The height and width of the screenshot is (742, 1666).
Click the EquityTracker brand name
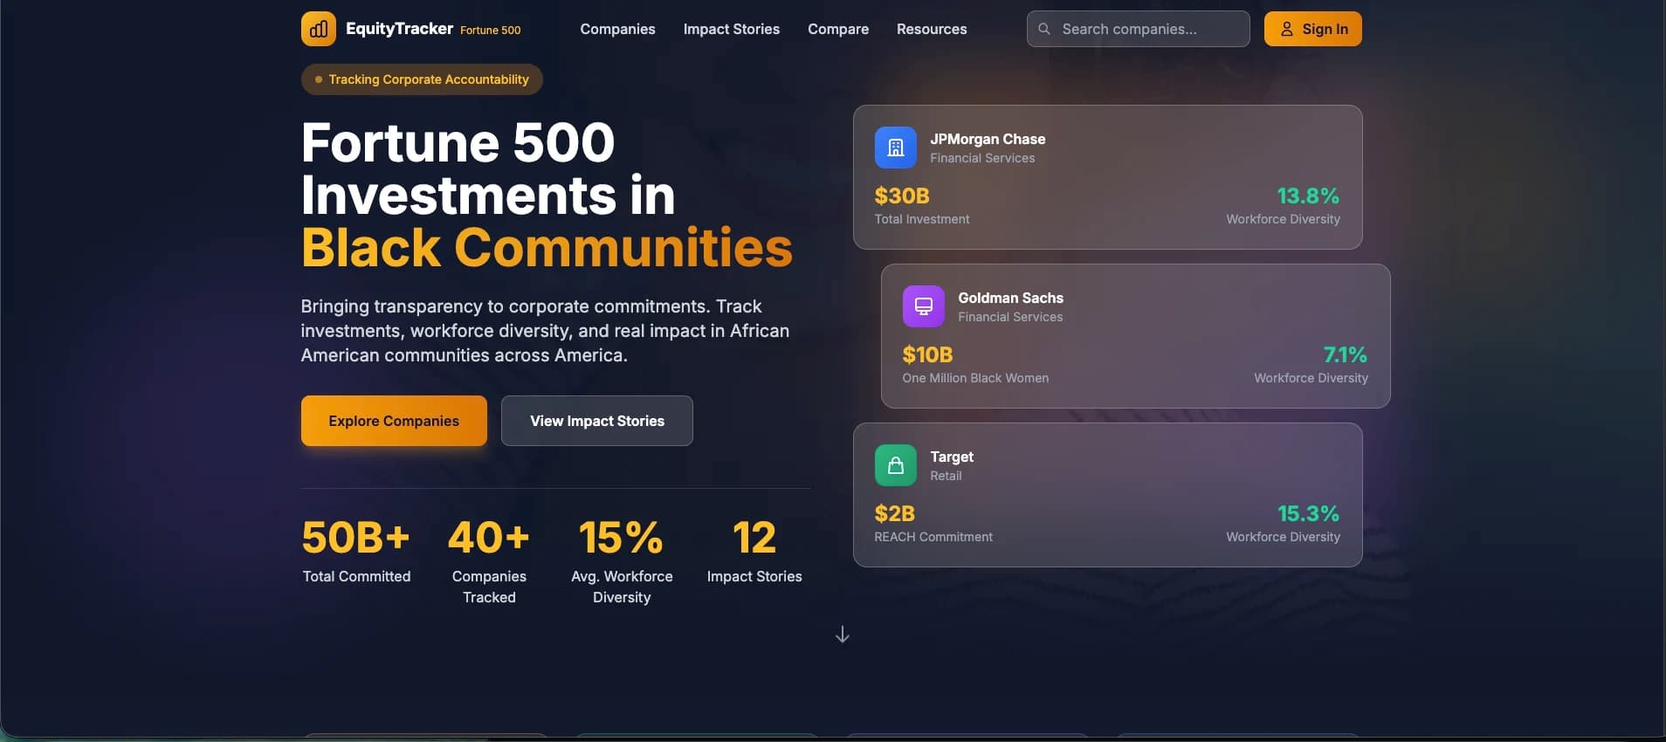(x=399, y=29)
